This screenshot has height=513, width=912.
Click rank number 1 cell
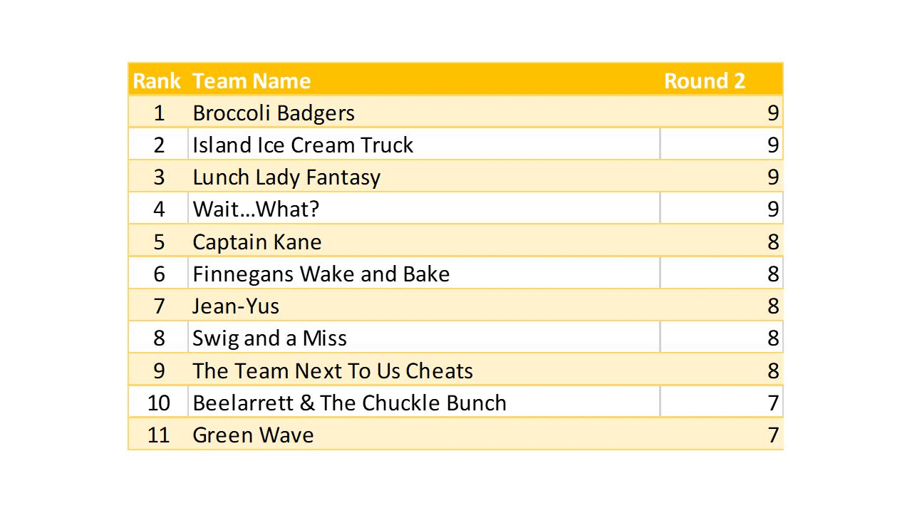coord(159,113)
